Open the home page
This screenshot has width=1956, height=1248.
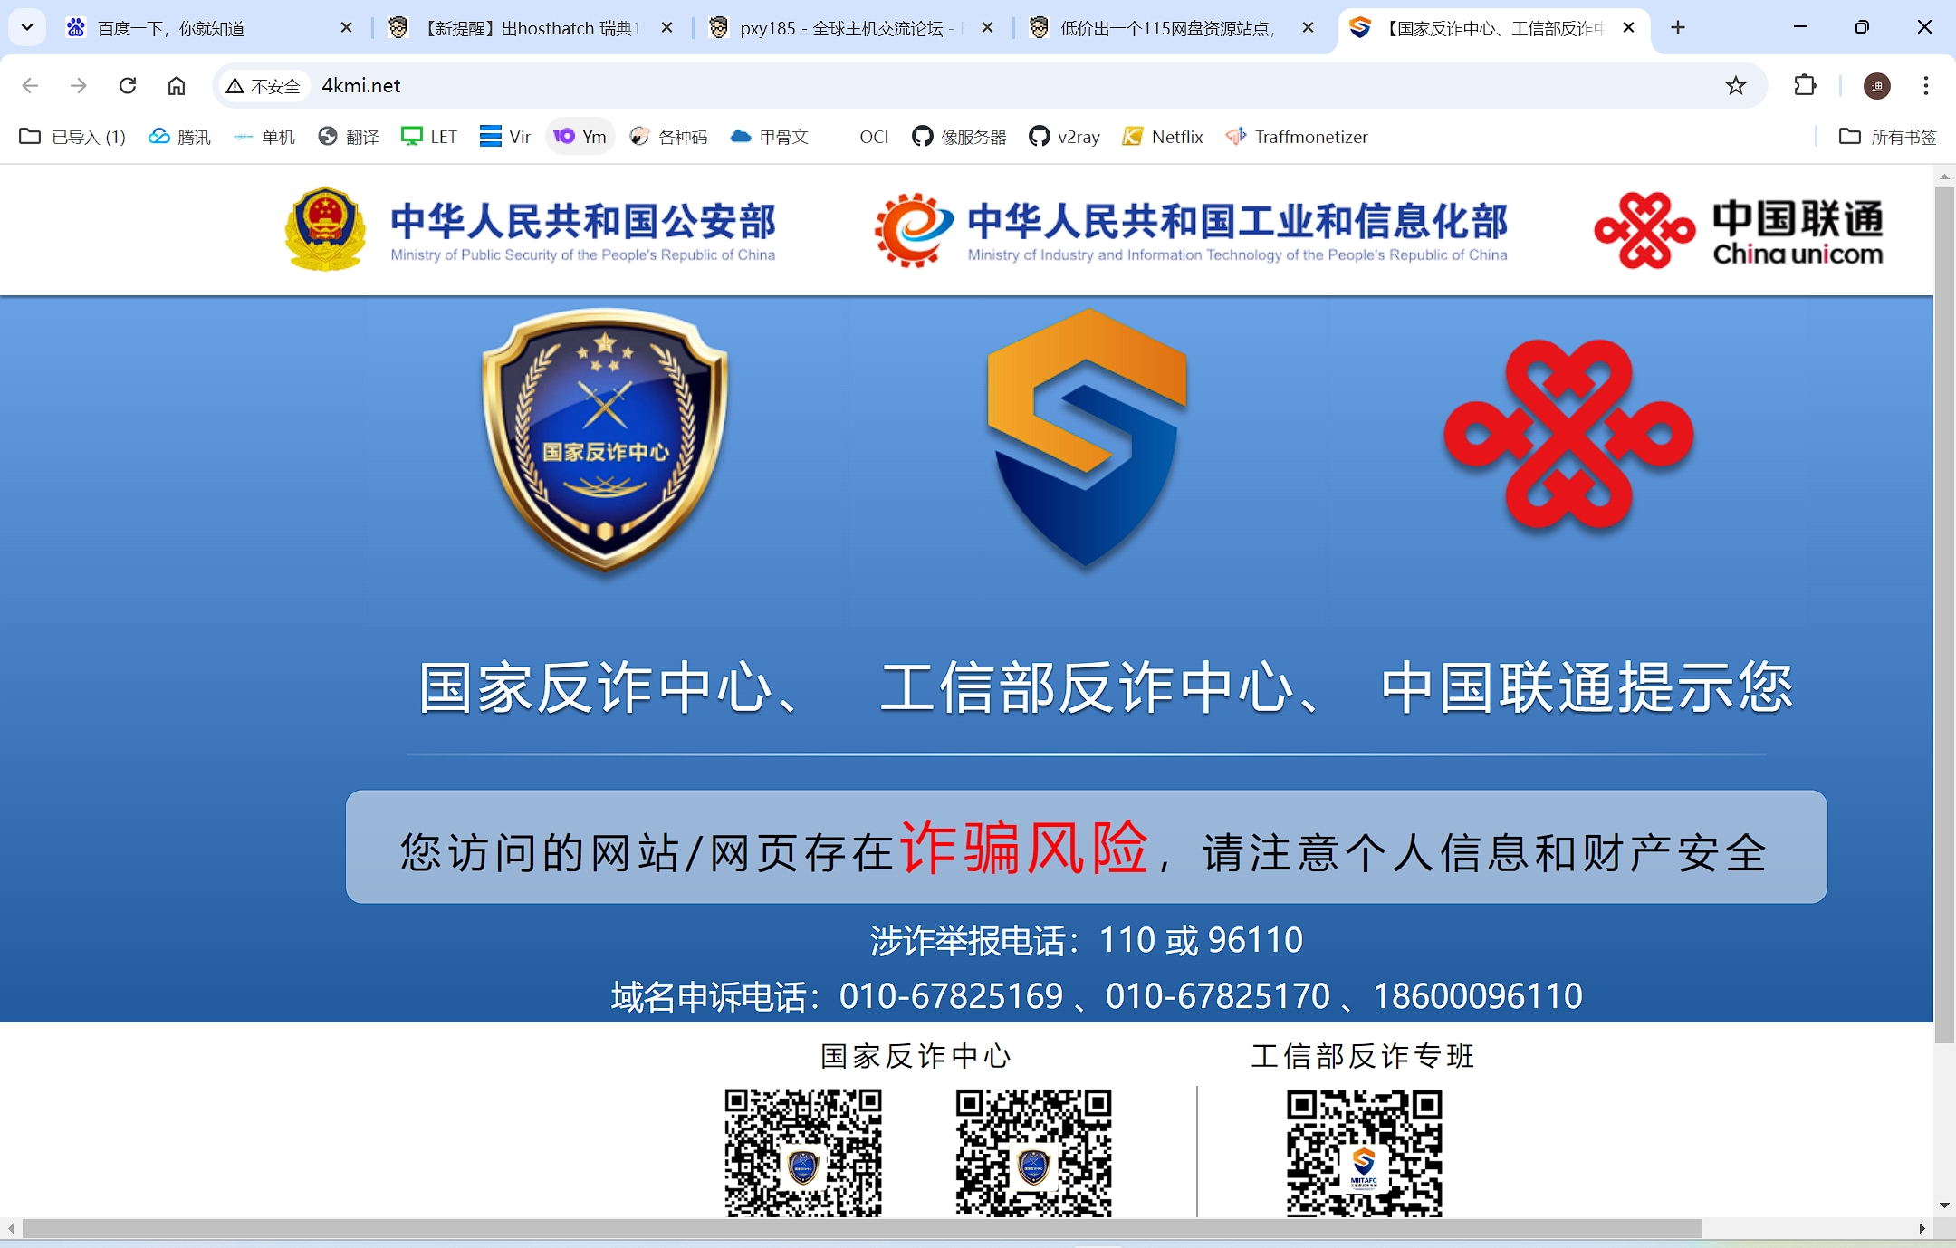click(x=177, y=85)
